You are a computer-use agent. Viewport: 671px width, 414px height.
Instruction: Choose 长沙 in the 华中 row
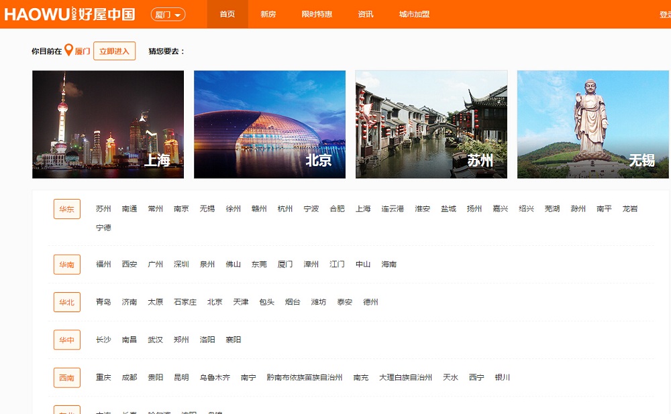[x=103, y=339]
